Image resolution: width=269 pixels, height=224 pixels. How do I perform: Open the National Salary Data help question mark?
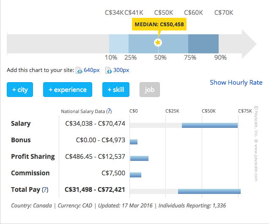[x=109, y=111]
